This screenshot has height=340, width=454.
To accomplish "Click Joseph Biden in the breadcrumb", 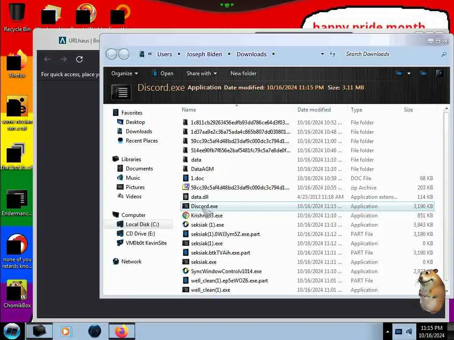I will click(x=204, y=54).
